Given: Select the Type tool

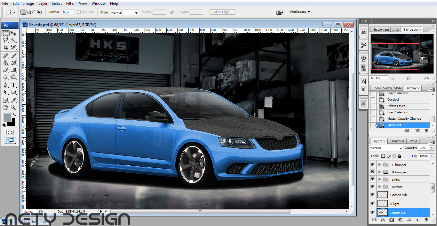Looking at the screenshot, I should (13, 85).
